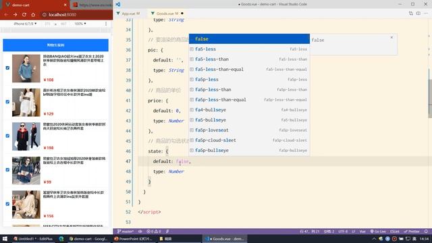Image resolution: width=432 pixels, height=243 pixels.
Task: Open changes compare icon in editor
Action: pos(411,13)
